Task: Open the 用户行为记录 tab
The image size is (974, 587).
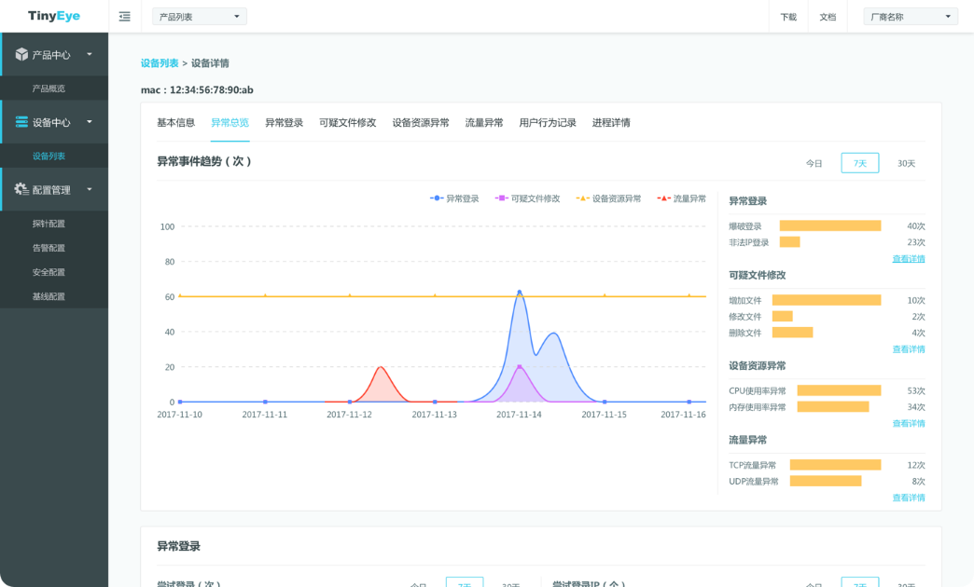Action: pos(548,123)
